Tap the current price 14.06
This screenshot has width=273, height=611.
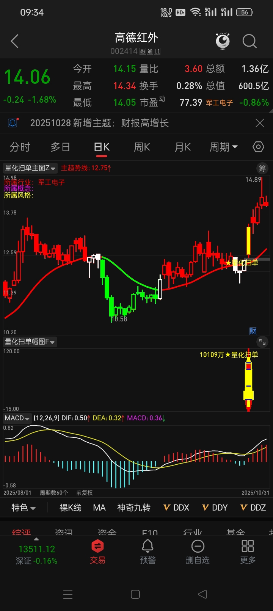coord(27,77)
